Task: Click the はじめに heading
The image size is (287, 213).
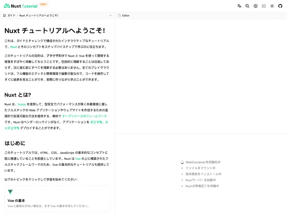Action: pos(15,143)
